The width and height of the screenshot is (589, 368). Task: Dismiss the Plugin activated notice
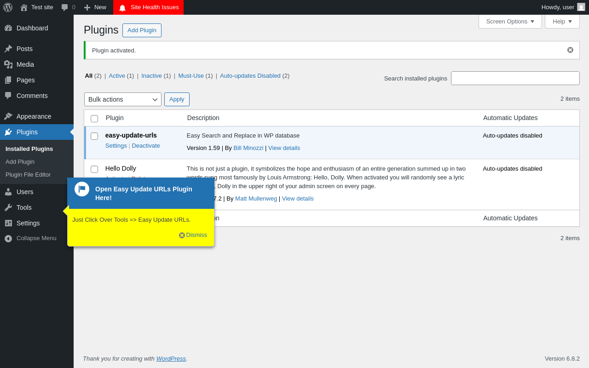570,50
